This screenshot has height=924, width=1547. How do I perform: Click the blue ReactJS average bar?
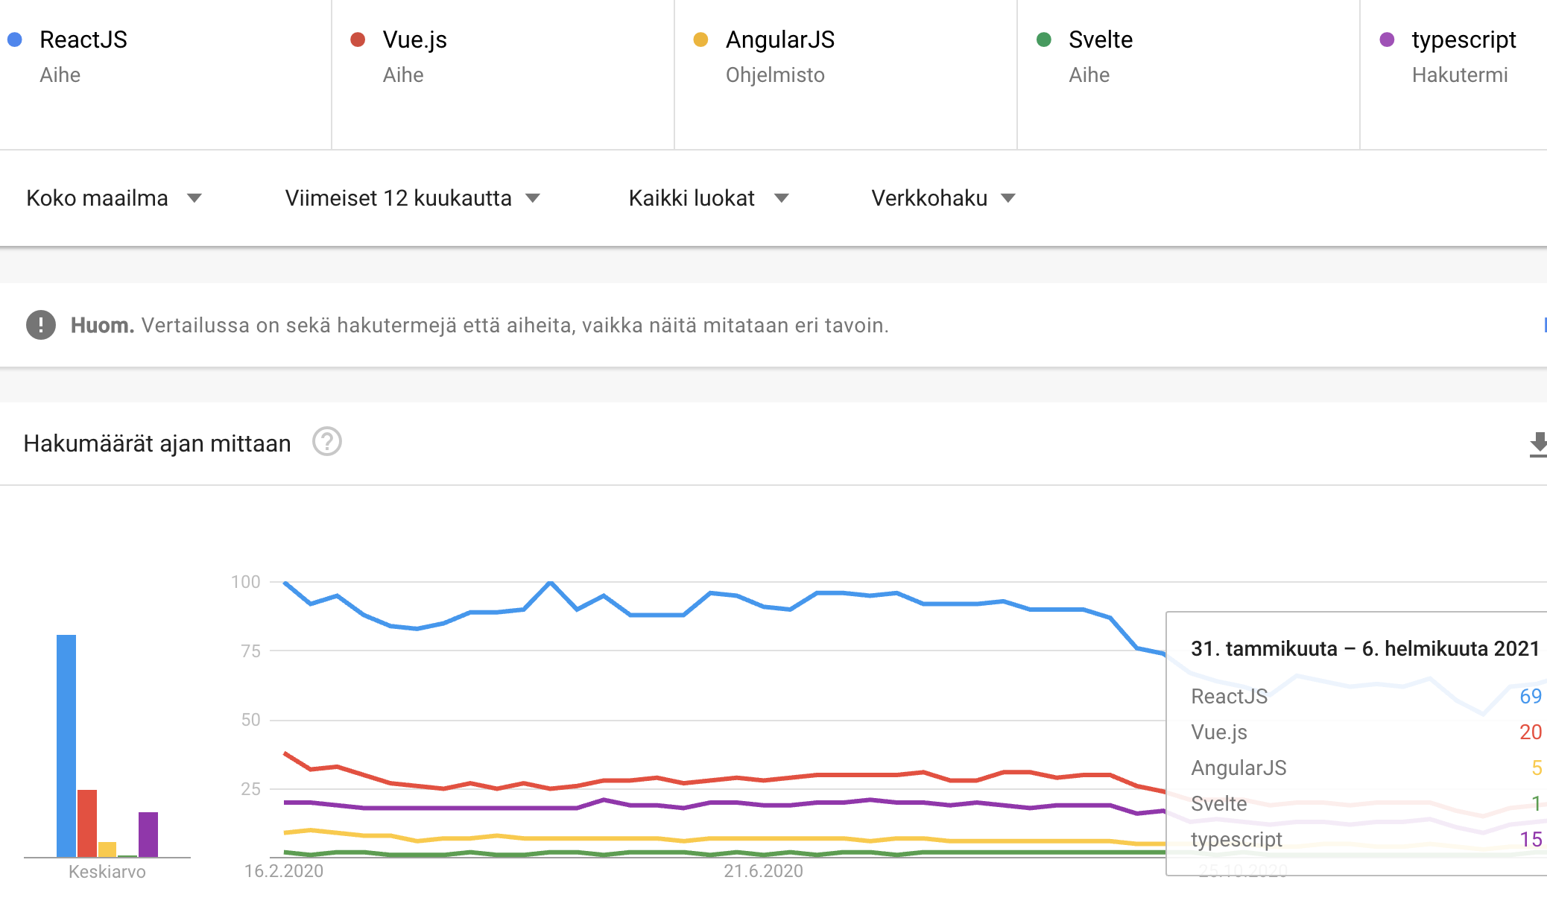point(66,746)
